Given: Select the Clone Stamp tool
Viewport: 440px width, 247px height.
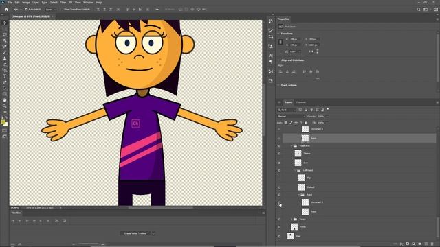Looking at the screenshot, I should (x=4, y=58).
